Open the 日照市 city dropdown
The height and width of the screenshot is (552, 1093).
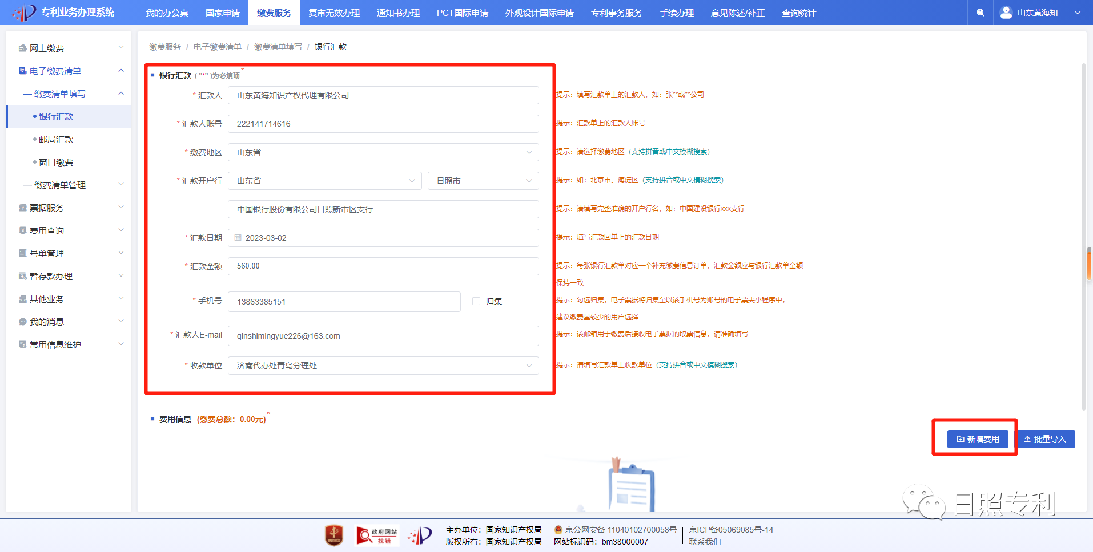pos(483,181)
